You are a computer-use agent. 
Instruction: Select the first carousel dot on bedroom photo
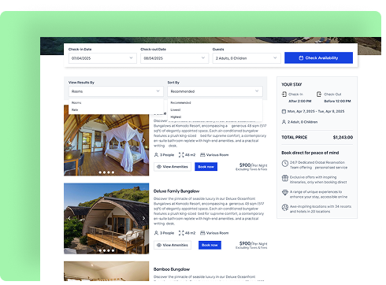point(100,172)
